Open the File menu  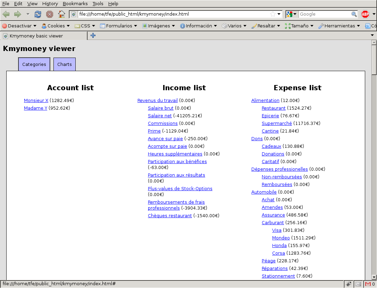tap(6, 3)
